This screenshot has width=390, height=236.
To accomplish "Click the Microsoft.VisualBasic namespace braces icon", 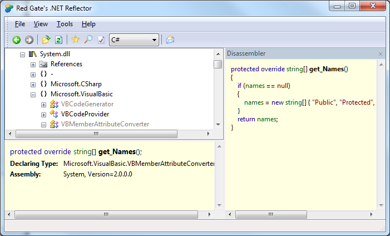I will tap(43, 94).
